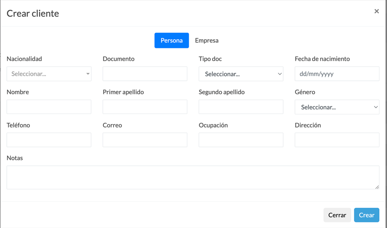This screenshot has height=228, width=387.
Task: Select the Primer apellido field
Action: (145, 107)
